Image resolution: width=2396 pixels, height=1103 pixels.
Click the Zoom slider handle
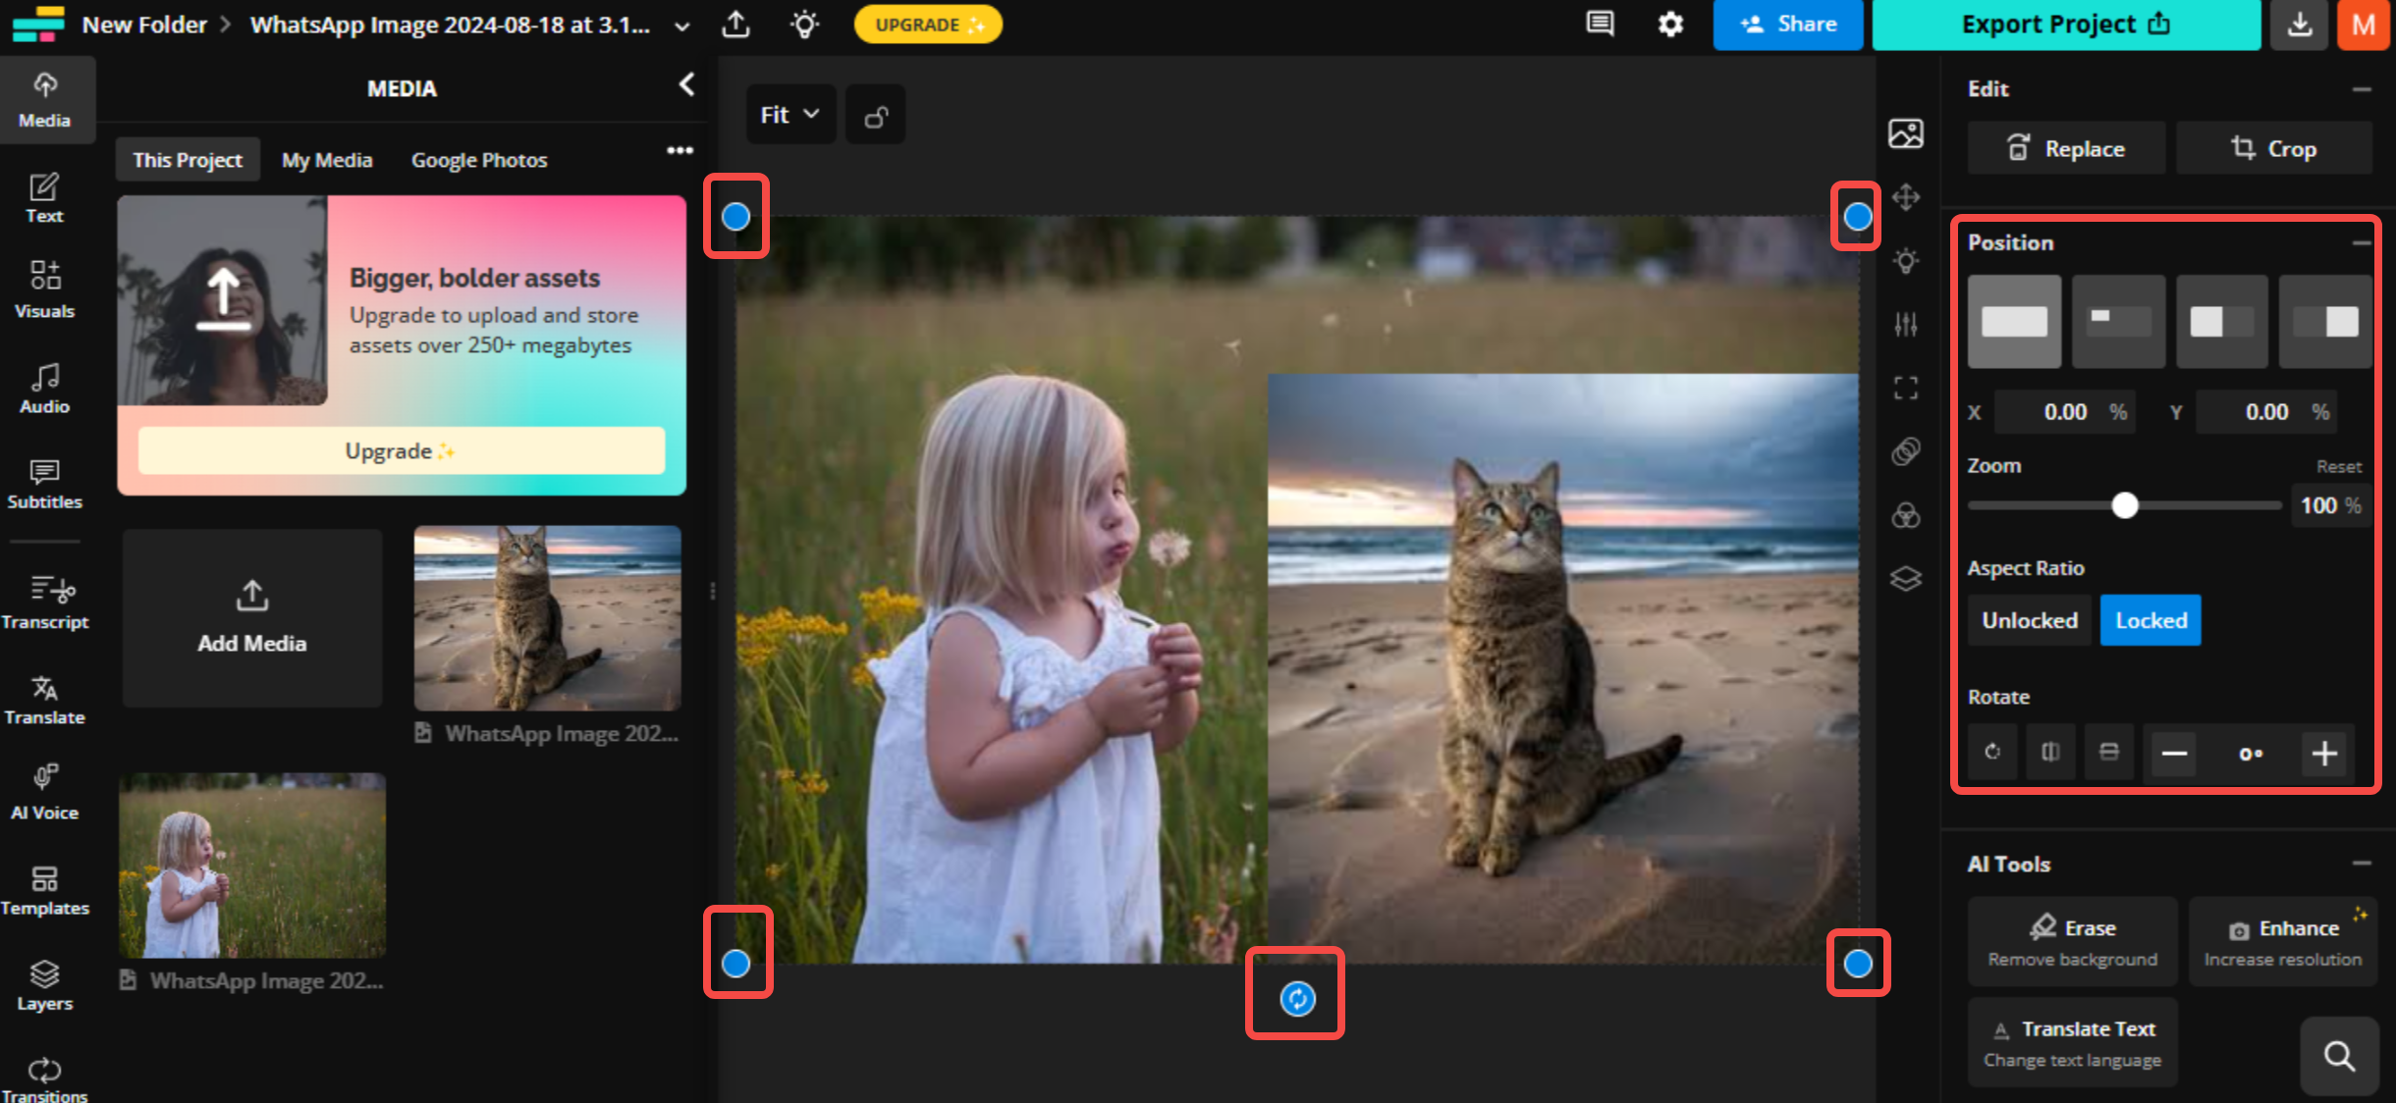point(2124,505)
